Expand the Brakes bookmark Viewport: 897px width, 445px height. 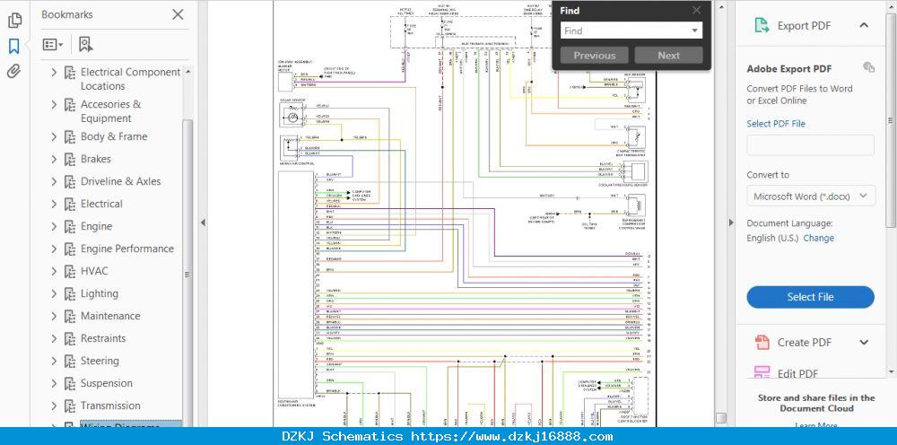54,159
